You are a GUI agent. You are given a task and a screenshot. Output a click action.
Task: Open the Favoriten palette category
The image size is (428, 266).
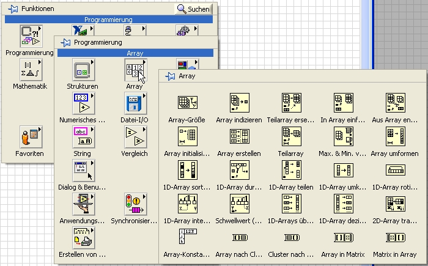(31, 137)
